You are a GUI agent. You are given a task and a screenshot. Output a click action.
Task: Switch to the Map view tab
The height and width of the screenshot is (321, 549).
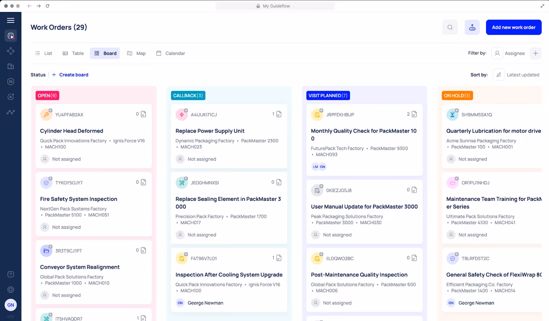(137, 53)
